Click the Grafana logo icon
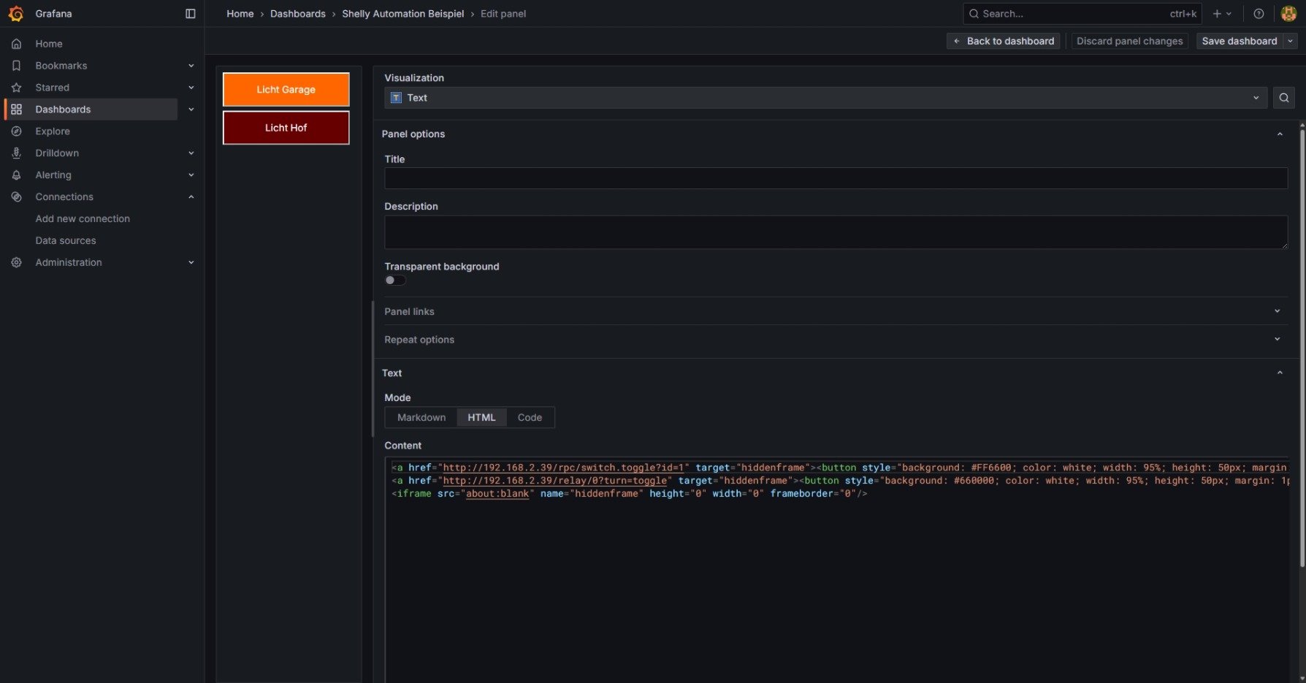Image resolution: width=1306 pixels, height=683 pixels. coord(16,14)
